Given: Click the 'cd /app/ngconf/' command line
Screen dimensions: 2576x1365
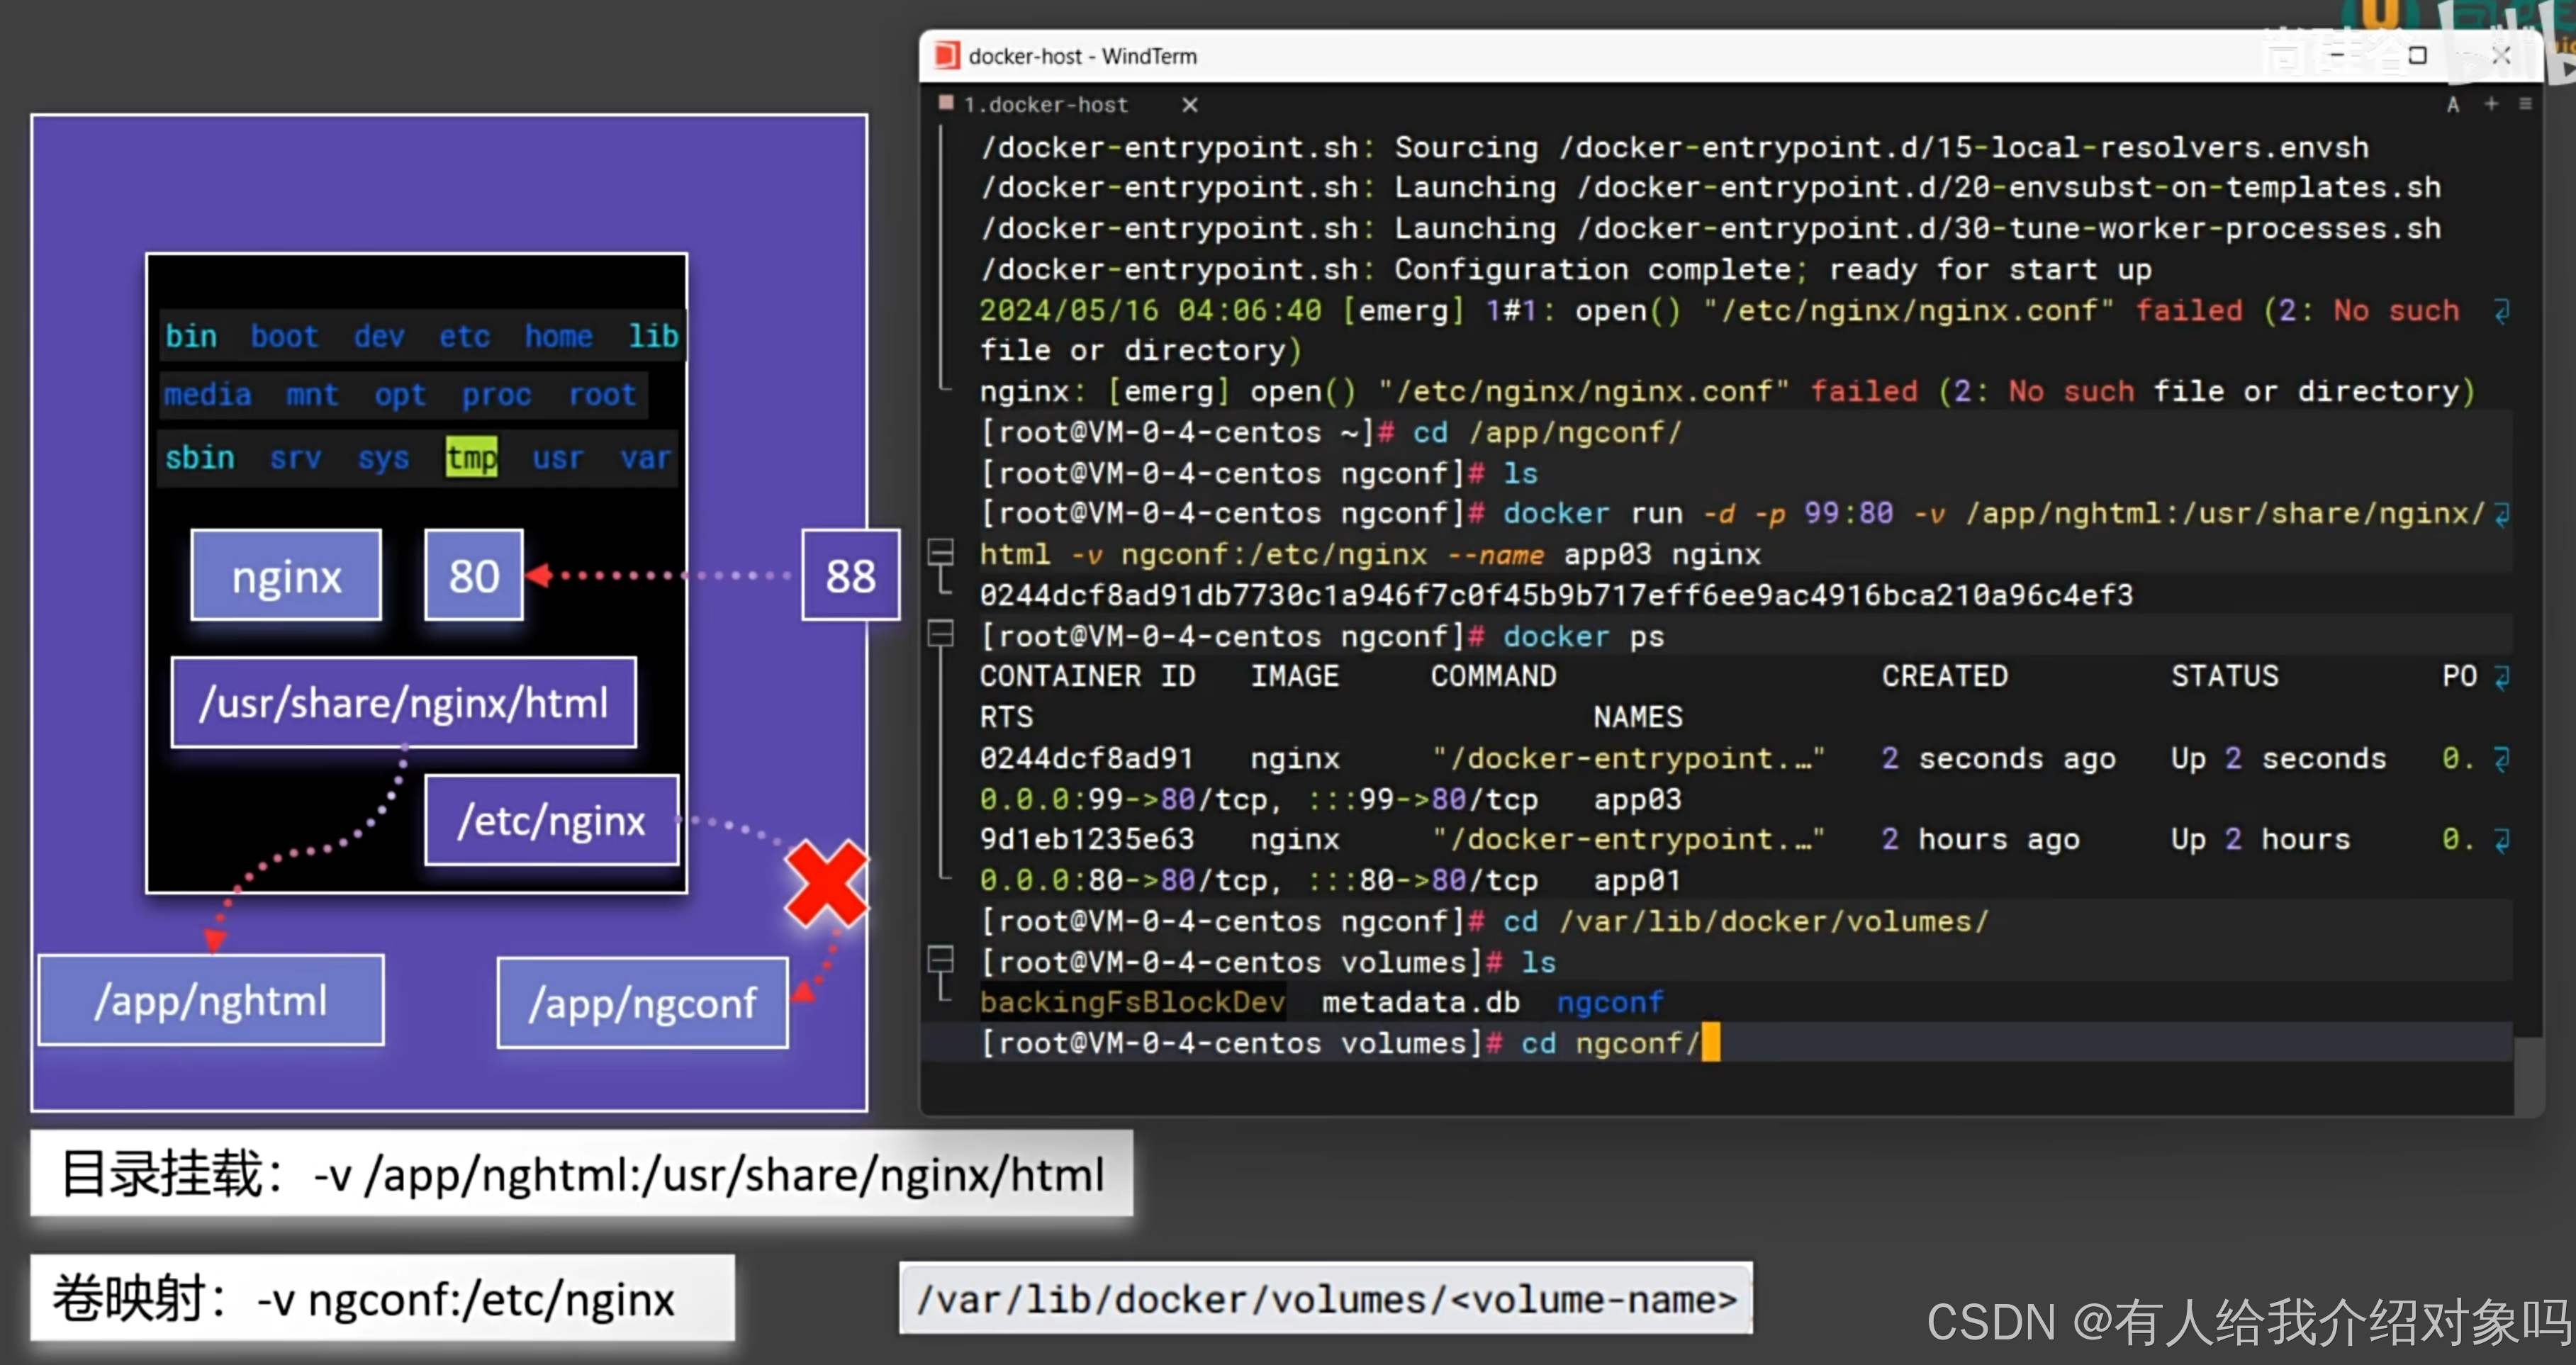Looking at the screenshot, I should [1547, 433].
